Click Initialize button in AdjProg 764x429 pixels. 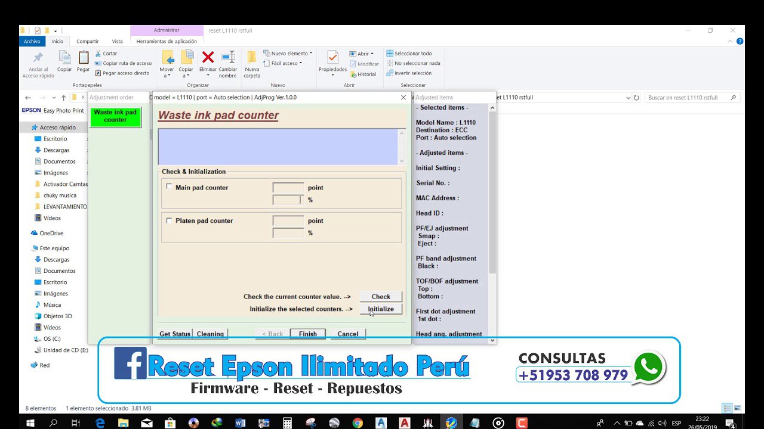(381, 309)
